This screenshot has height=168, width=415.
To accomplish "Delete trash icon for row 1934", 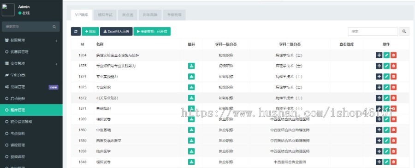I will (x=394, y=55).
